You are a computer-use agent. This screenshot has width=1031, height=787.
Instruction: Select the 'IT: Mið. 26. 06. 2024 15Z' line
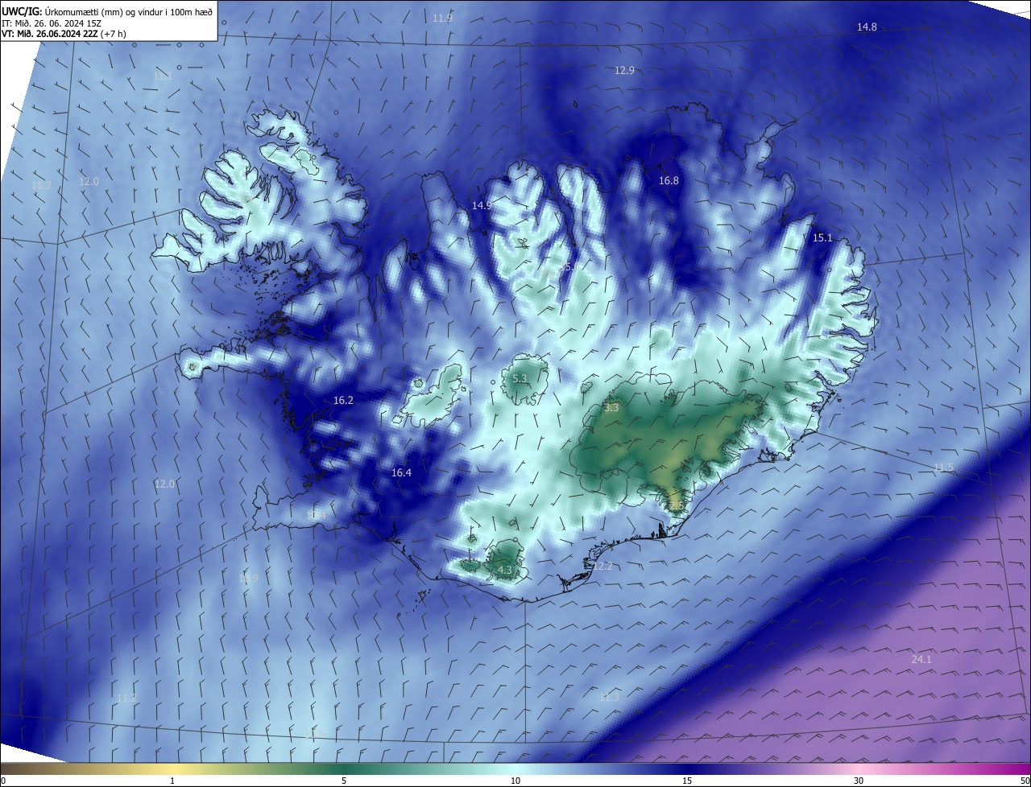(x=51, y=23)
